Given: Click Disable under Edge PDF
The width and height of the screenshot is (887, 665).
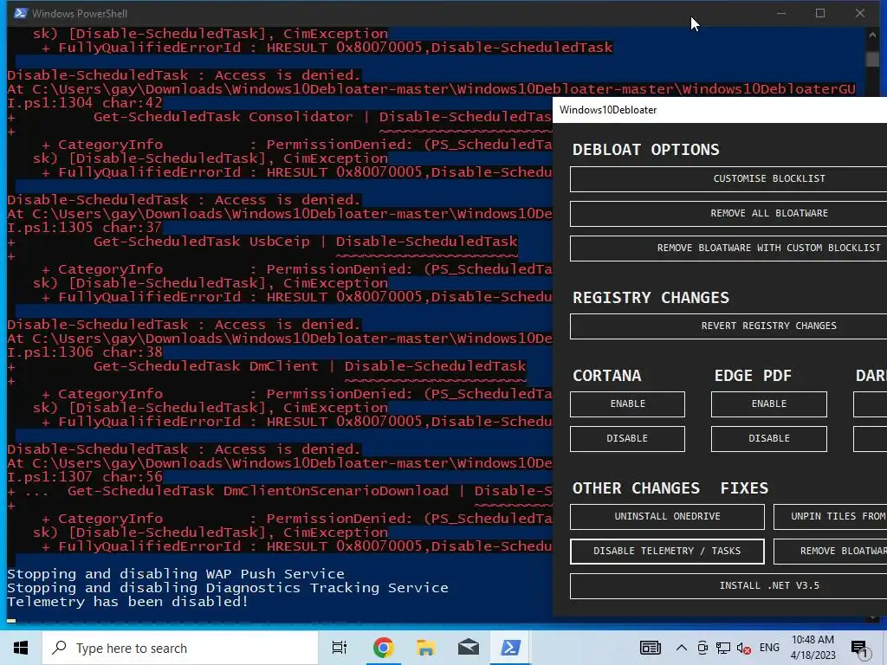Looking at the screenshot, I should point(769,438).
